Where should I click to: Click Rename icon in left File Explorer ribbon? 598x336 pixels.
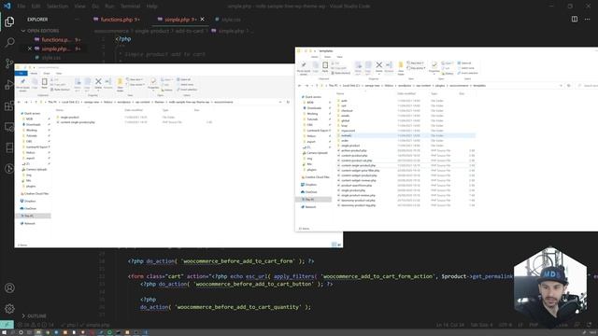(x=108, y=83)
